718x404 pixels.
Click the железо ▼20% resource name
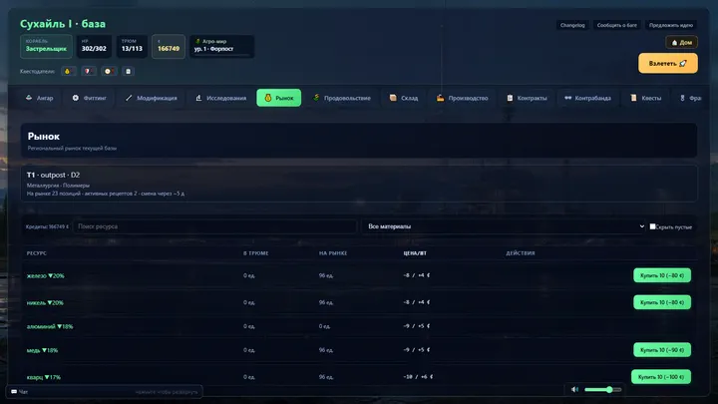[x=45, y=275]
